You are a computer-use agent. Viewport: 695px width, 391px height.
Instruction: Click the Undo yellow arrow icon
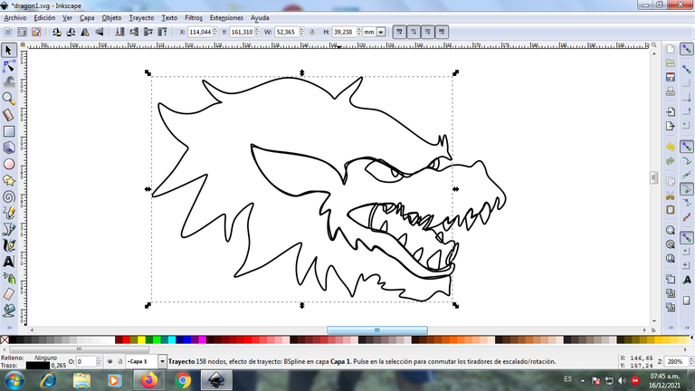[x=671, y=147]
